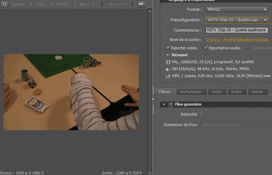Switch to the Multiplexeur tab
Screen dimensions: 272x175
click(x=191, y=92)
